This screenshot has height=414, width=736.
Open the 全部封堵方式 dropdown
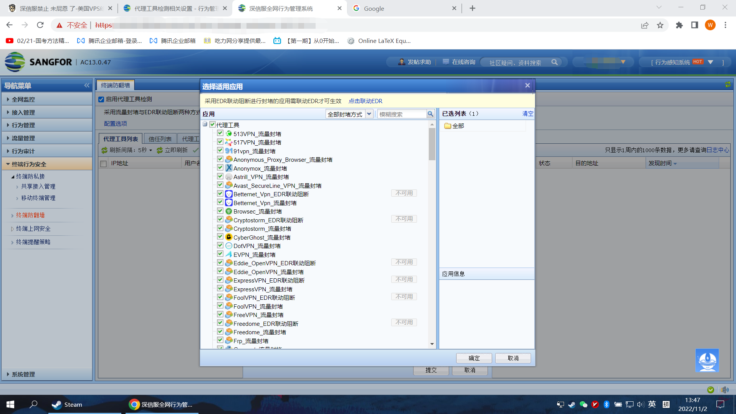tap(349, 114)
